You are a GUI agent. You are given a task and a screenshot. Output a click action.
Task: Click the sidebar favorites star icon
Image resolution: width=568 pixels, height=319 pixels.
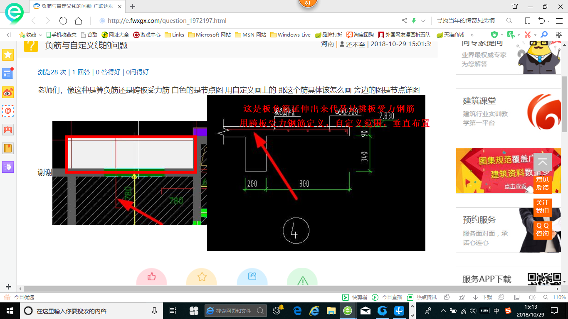point(8,55)
